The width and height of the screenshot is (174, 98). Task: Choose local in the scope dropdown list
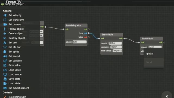154,62
